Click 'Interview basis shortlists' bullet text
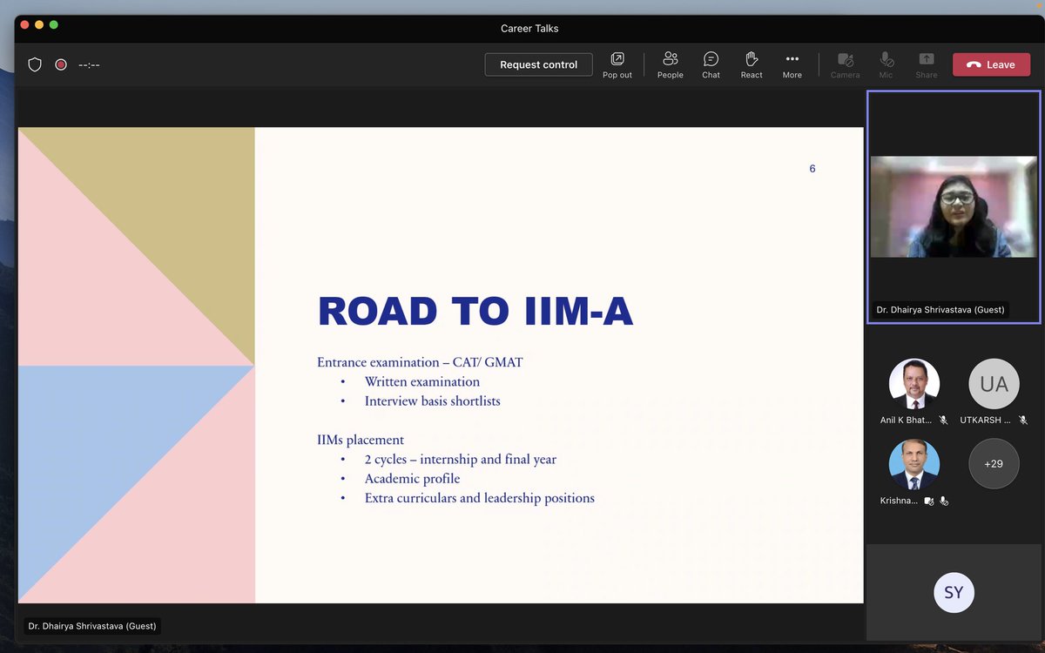 [x=433, y=401]
